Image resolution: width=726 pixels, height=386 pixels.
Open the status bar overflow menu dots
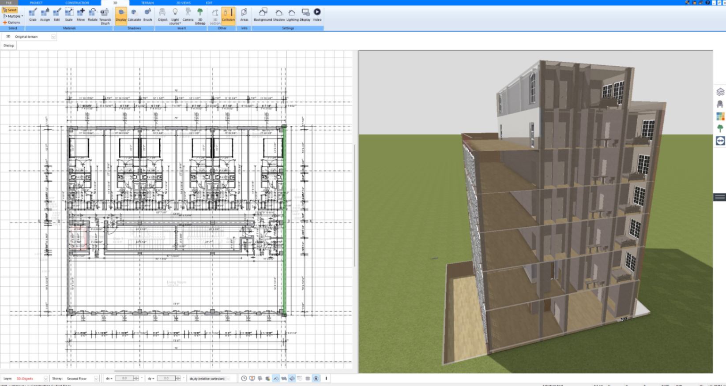point(326,379)
